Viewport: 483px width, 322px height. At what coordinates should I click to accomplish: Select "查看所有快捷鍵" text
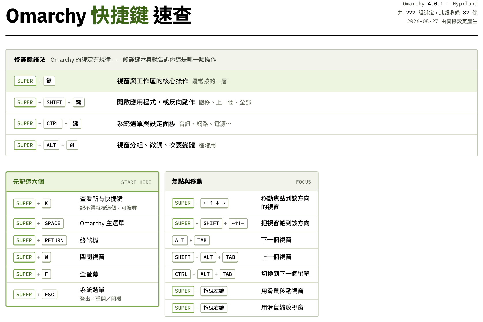101,199
